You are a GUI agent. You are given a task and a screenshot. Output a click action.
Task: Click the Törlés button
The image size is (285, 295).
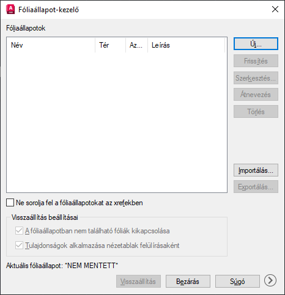point(256,112)
